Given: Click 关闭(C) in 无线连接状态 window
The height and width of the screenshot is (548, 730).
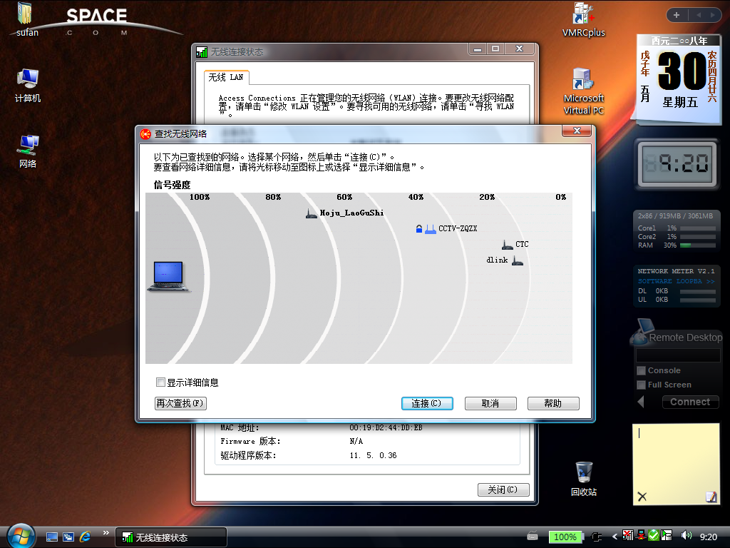Looking at the screenshot, I should click(x=503, y=489).
